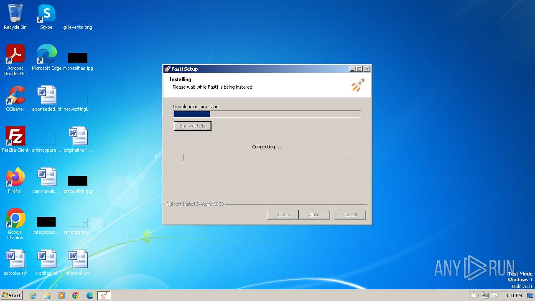Click the 'Downloading mini_start' status text

click(196, 107)
